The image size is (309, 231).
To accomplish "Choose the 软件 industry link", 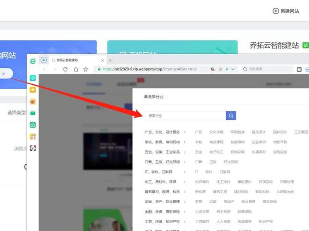I will pyautogui.click(x=209, y=172).
